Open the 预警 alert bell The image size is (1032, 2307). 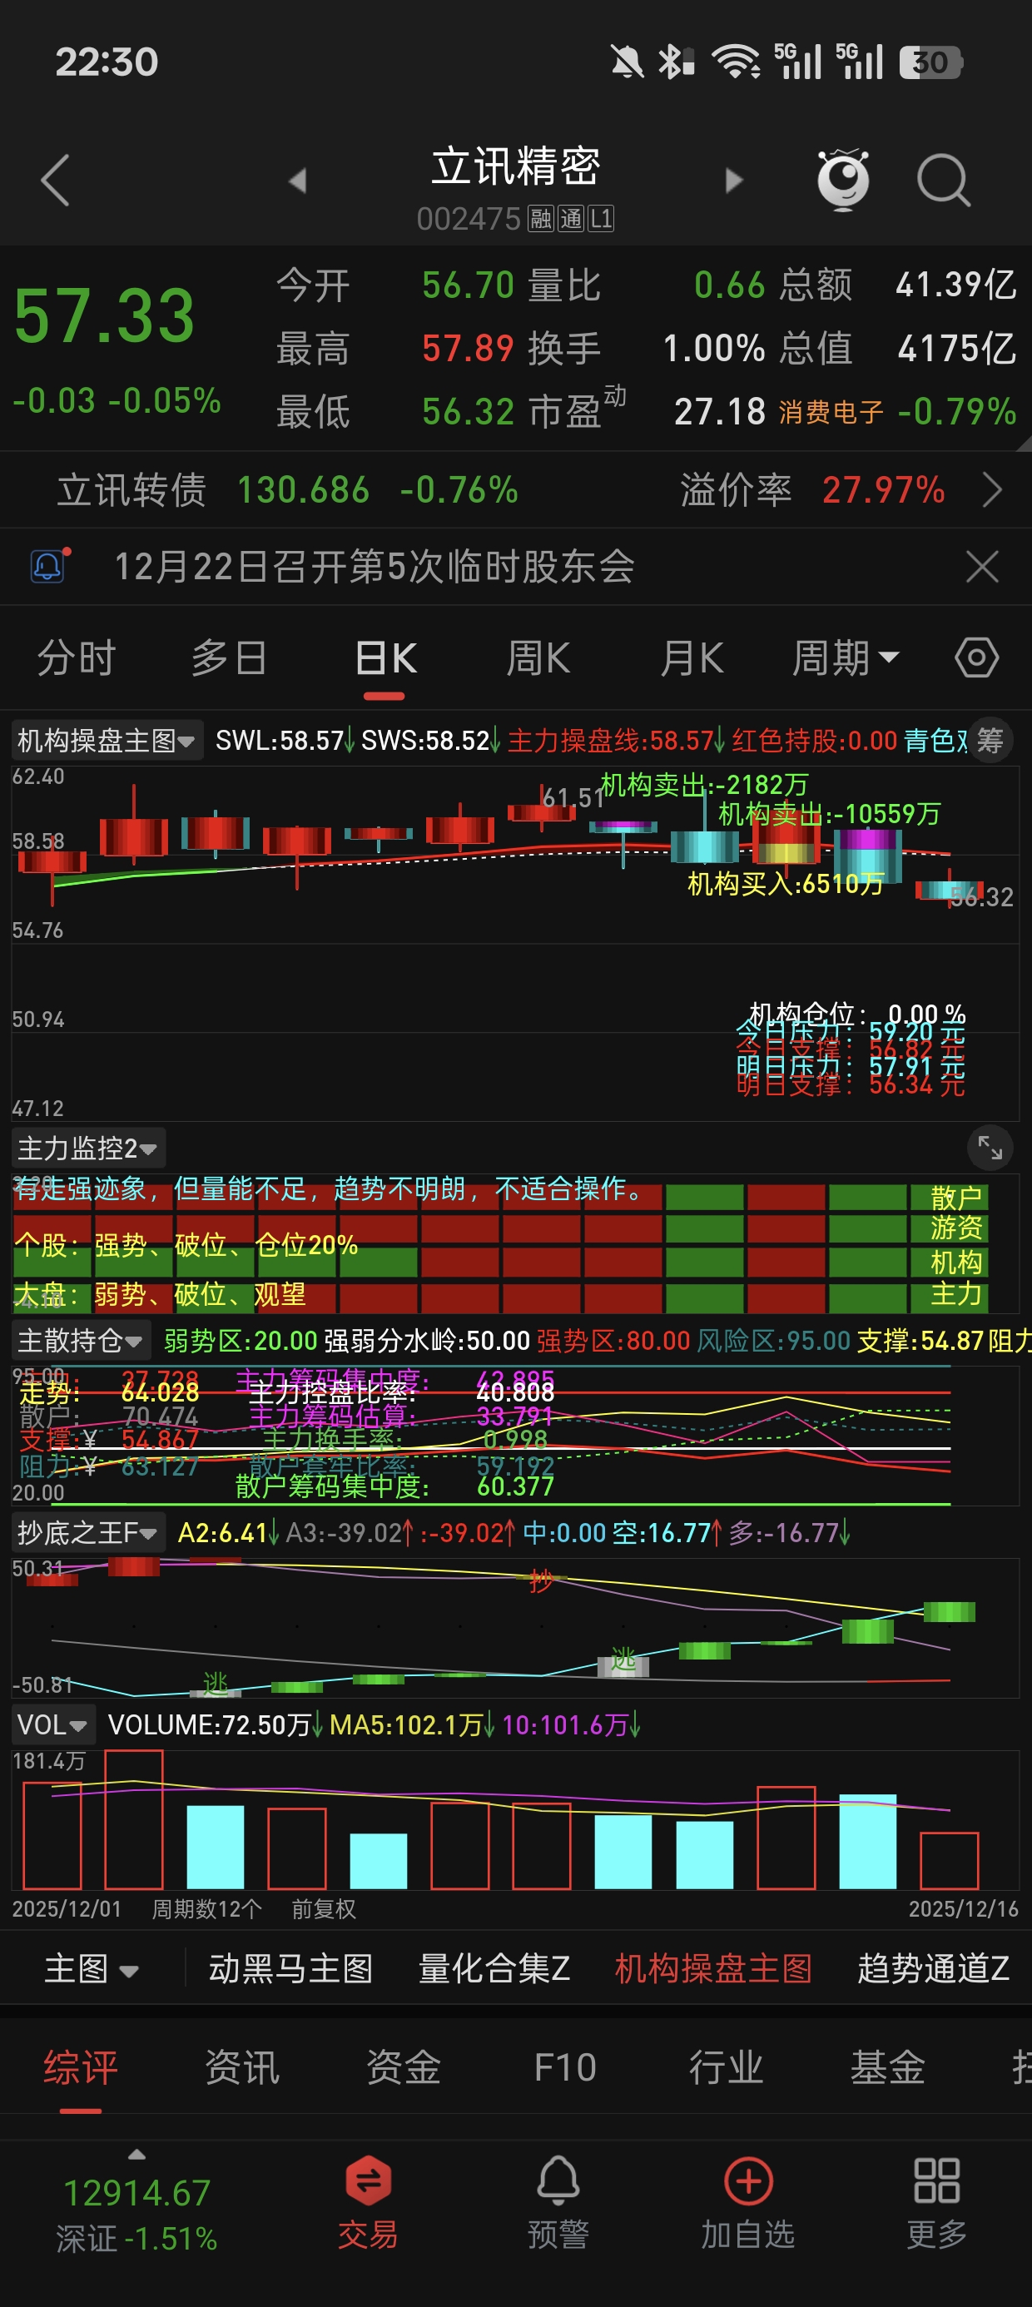coord(558,2180)
